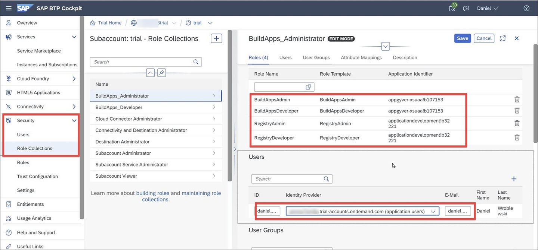Viewport: 538px width, 250px height.
Task: Cancel editing the role collection
Action: pyautogui.click(x=484, y=38)
